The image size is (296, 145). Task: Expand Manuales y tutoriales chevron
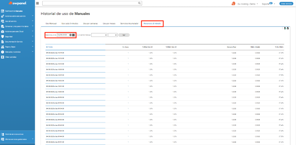[32, 51]
